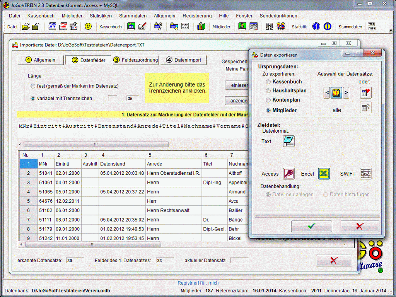Viewport: 396px width, 297px height.
Task: Open the Datei menu
Action: pyautogui.click(x=14, y=15)
